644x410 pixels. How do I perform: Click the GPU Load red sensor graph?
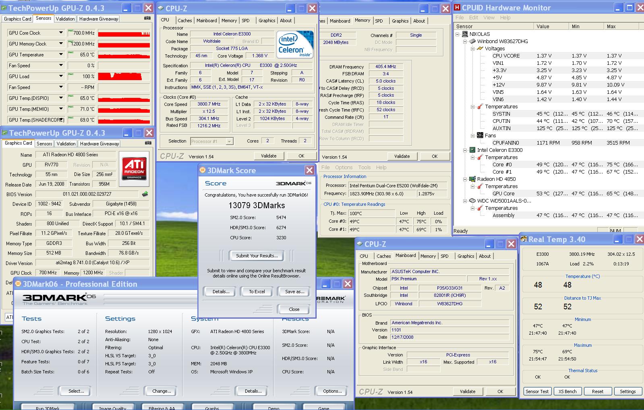(x=124, y=76)
